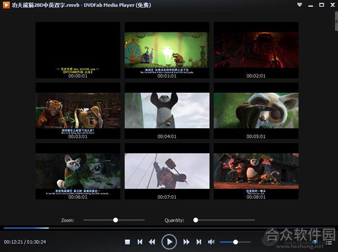
Task: Select the 00:07:01 thumbnail
Action: tap(167, 172)
